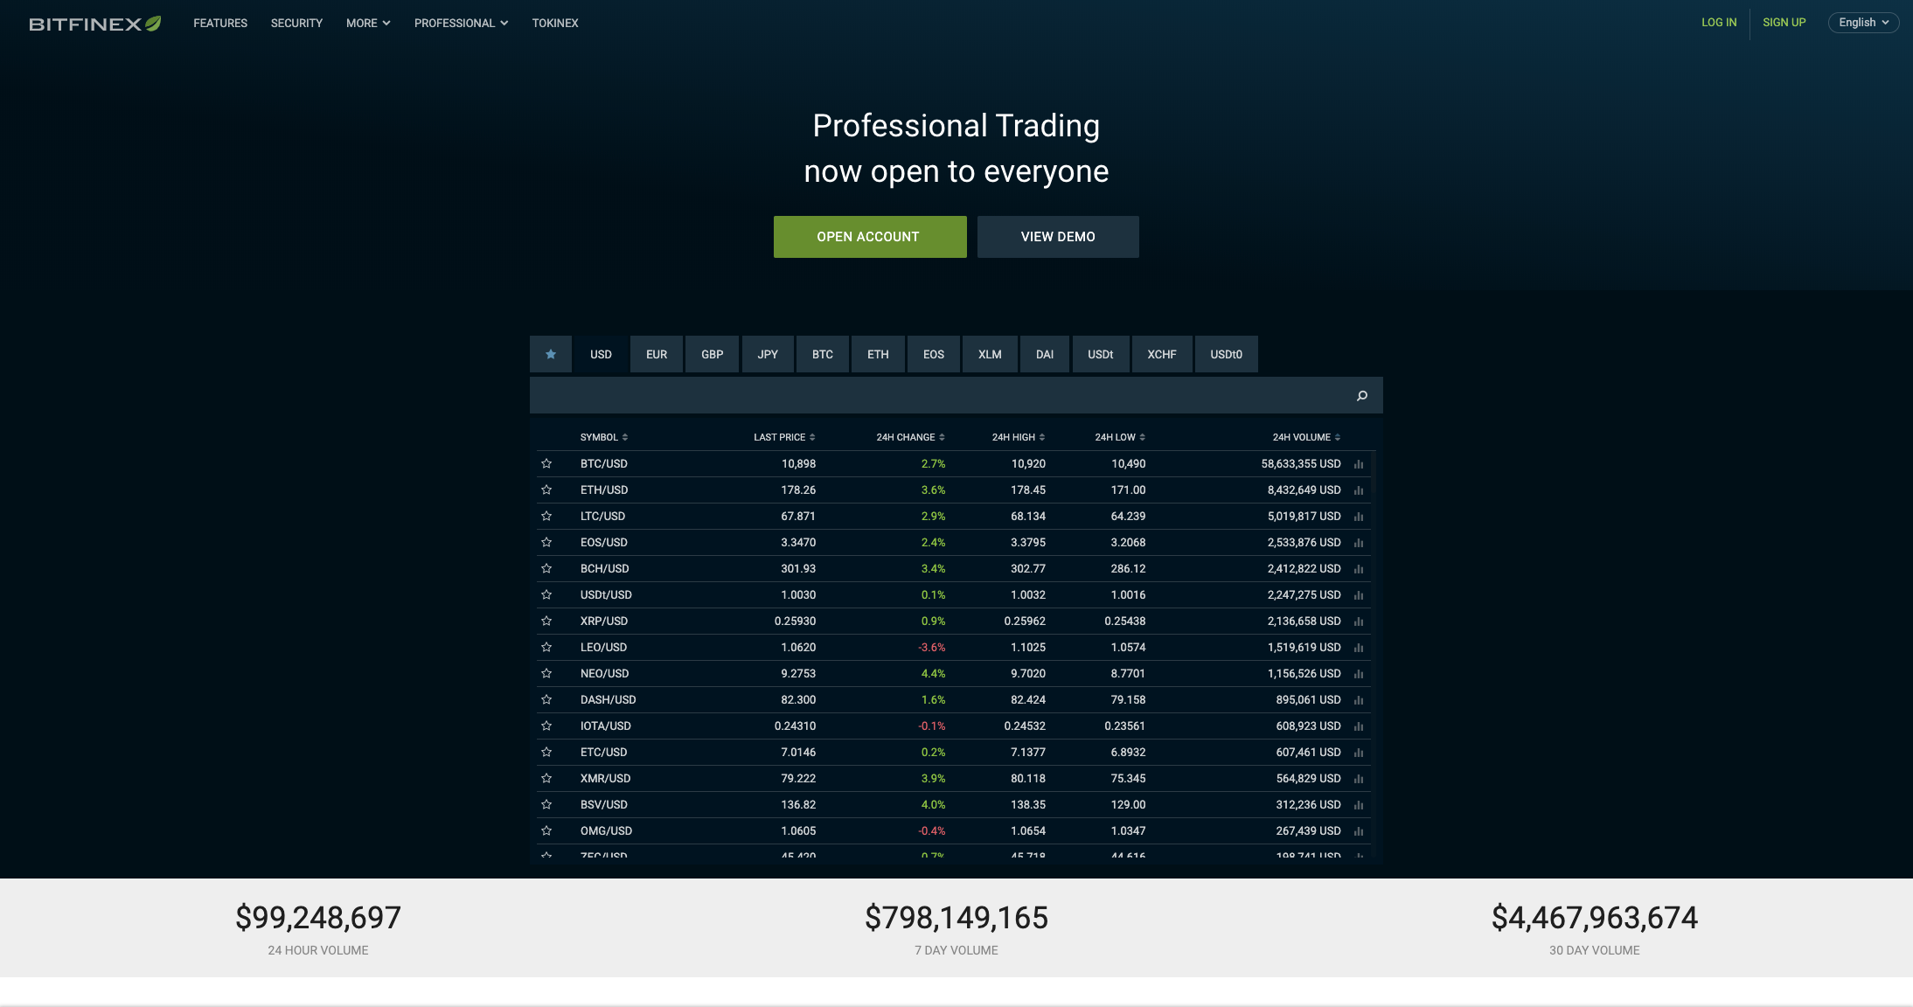Sort table by 24H LOW column

point(1120,437)
